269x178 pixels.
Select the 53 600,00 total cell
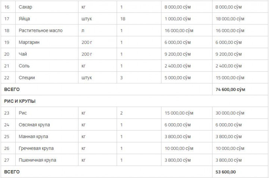(x=226, y=172)
